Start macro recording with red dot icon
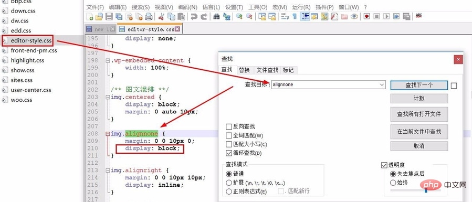The width and height of the screenshot is (472, 202). click(366, 17)
